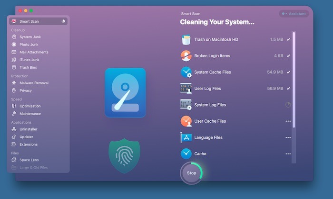Click the cleaning list scrollbar
Screen dimensions: 333x199
[x=294, y=80]
